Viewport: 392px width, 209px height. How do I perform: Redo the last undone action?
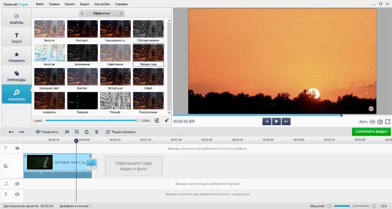click(x=21, y=132)
